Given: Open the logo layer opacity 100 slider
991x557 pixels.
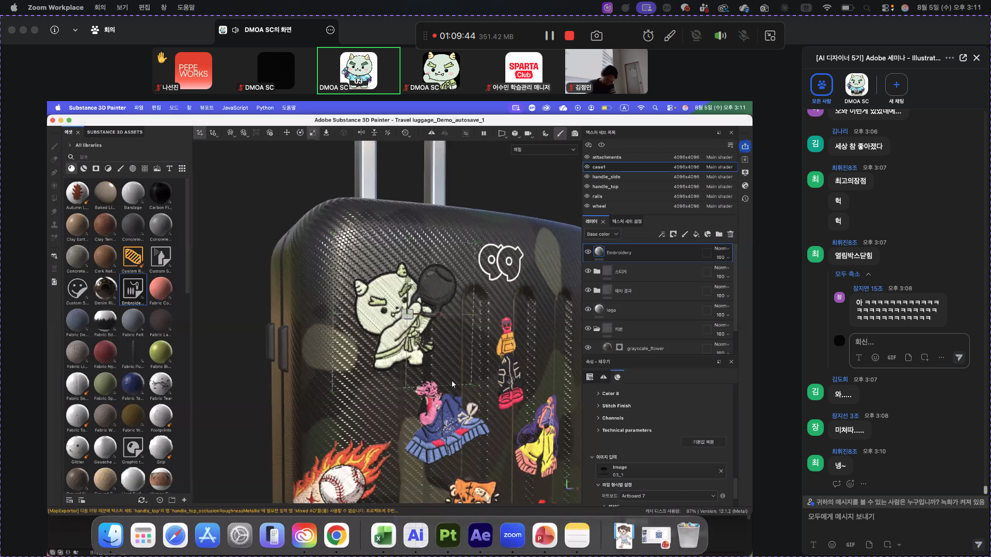Looking at the screenshot, I should click(722, 315).
